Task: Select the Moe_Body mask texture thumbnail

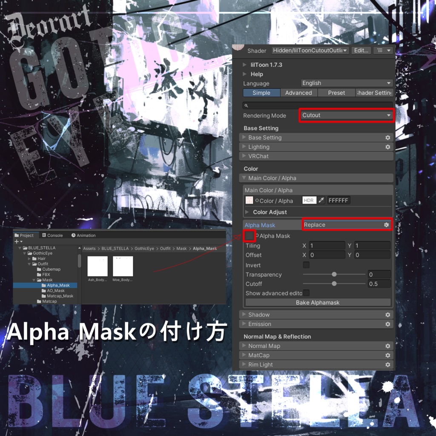Action: tap(123, 266)
